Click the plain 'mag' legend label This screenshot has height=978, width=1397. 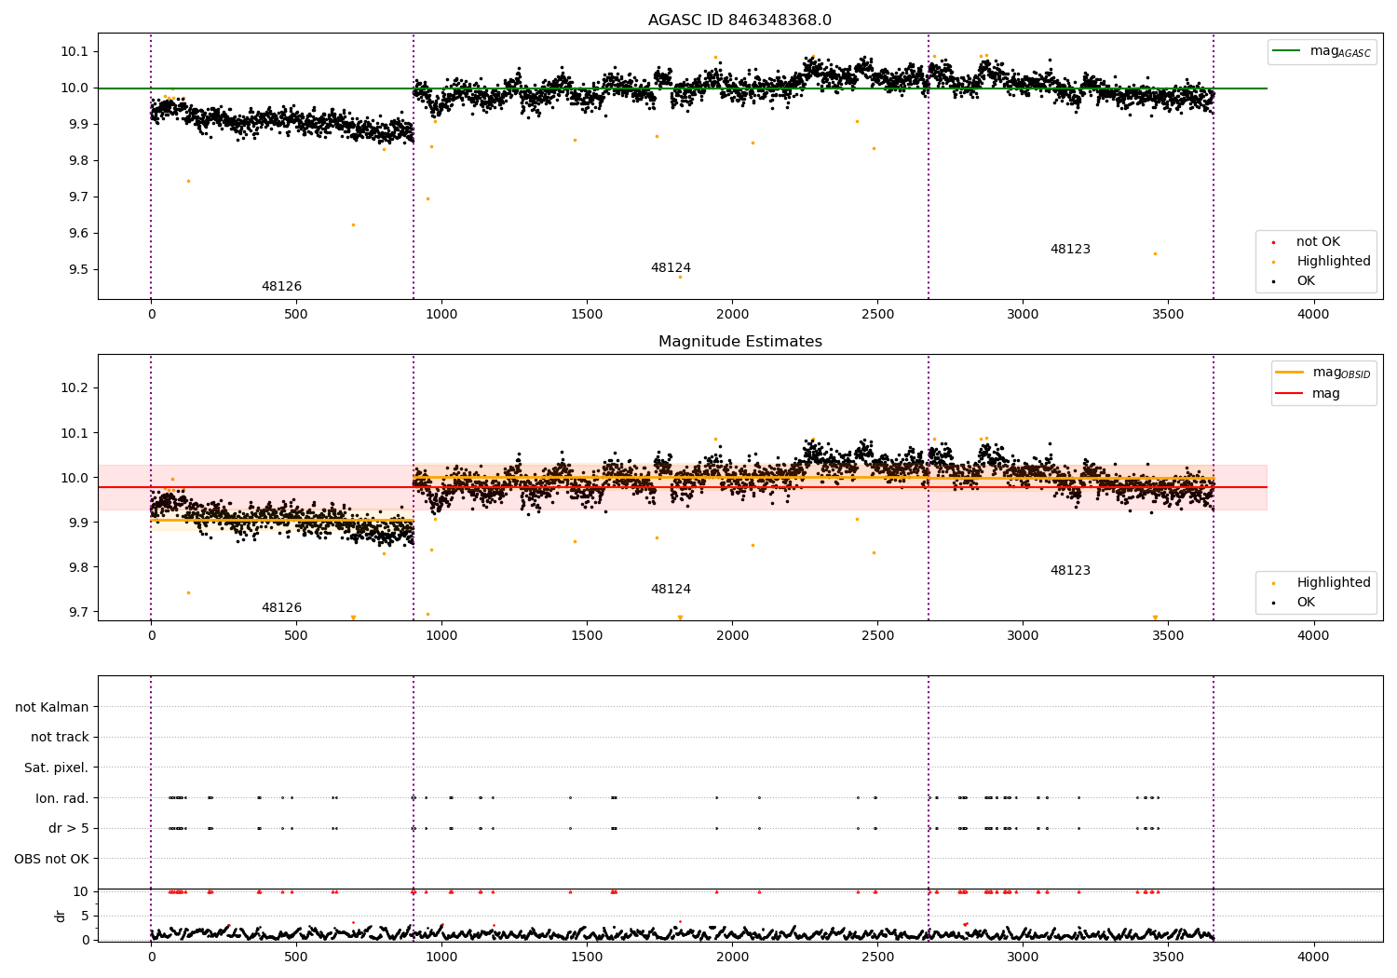pyautogui.click(x=1326, y=394)
